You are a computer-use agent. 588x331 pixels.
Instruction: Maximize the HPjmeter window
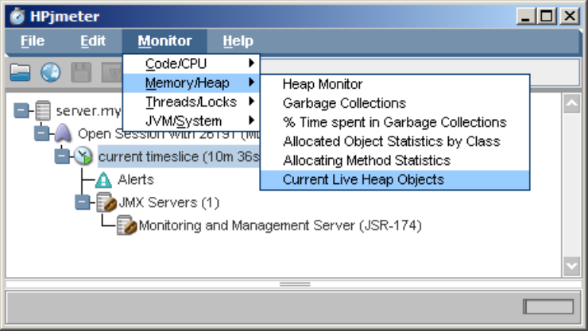pos(547,17)
